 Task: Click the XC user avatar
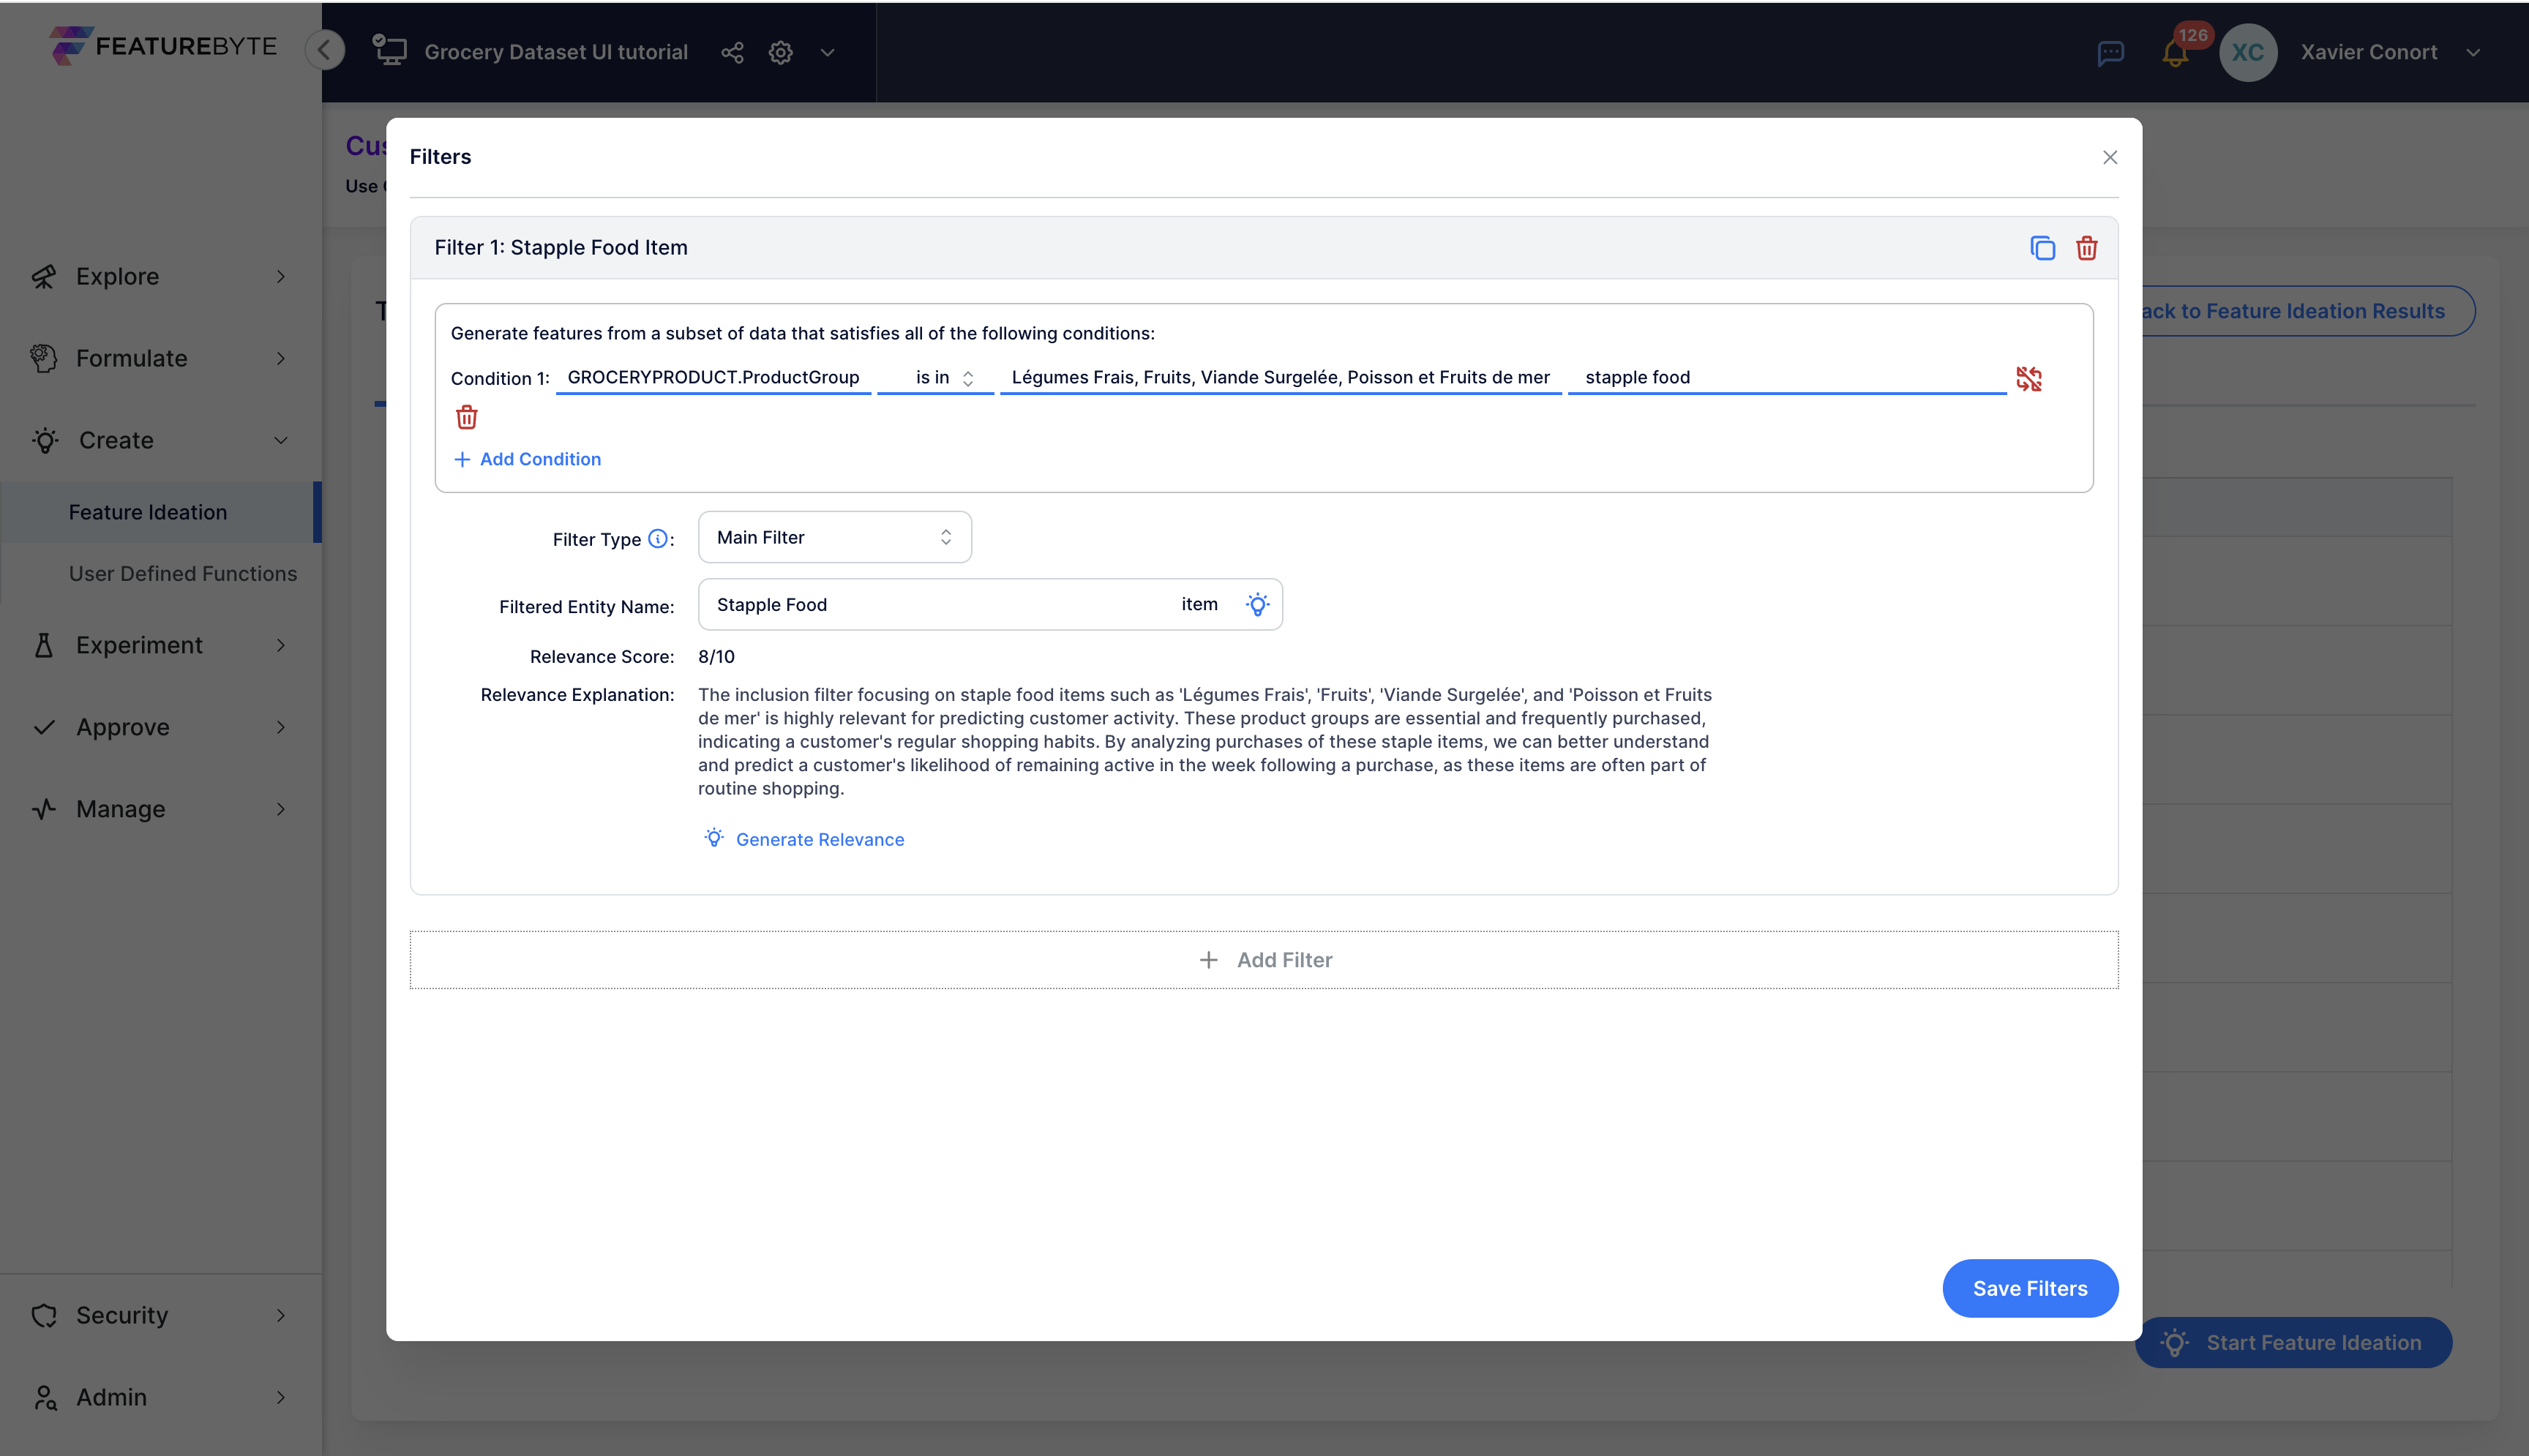(x=2247, y=52)
